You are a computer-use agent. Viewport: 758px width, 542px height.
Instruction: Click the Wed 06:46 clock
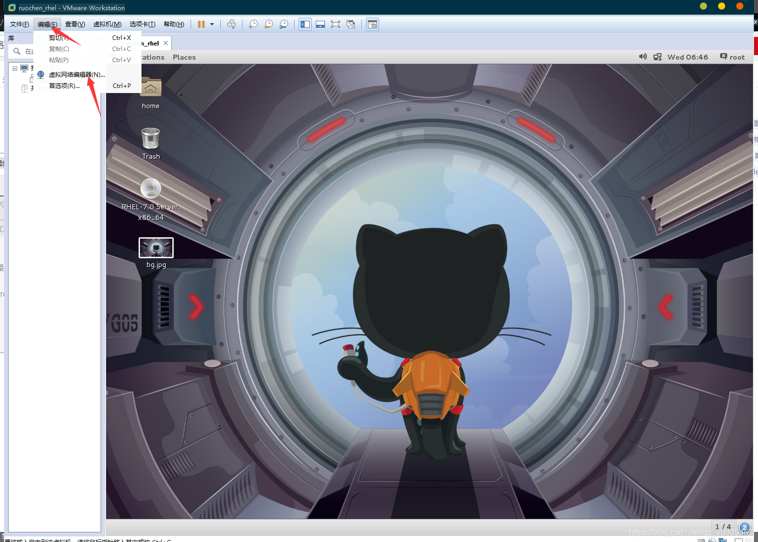688,57
